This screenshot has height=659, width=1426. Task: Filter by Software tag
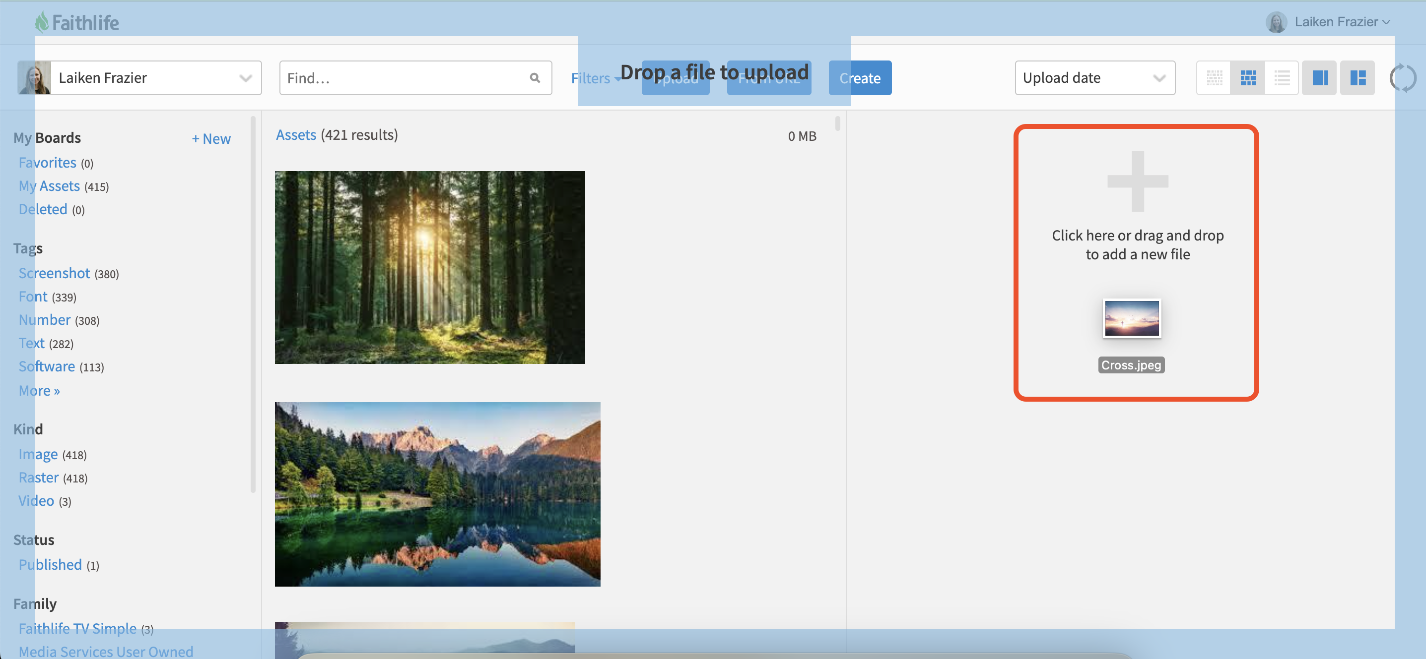click(x=47, y=366)
